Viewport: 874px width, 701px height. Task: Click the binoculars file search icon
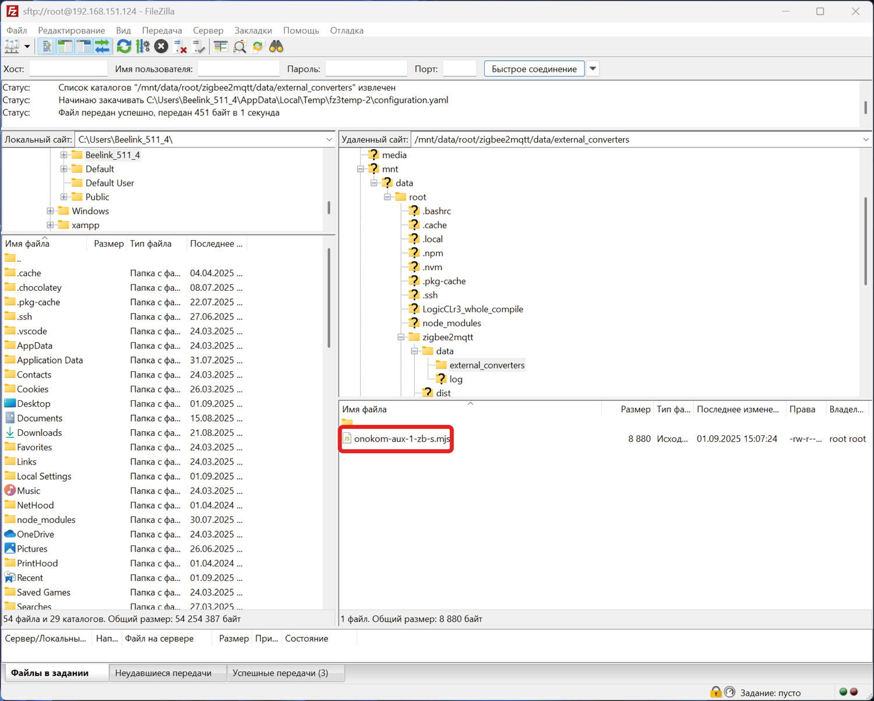(276, 47)
